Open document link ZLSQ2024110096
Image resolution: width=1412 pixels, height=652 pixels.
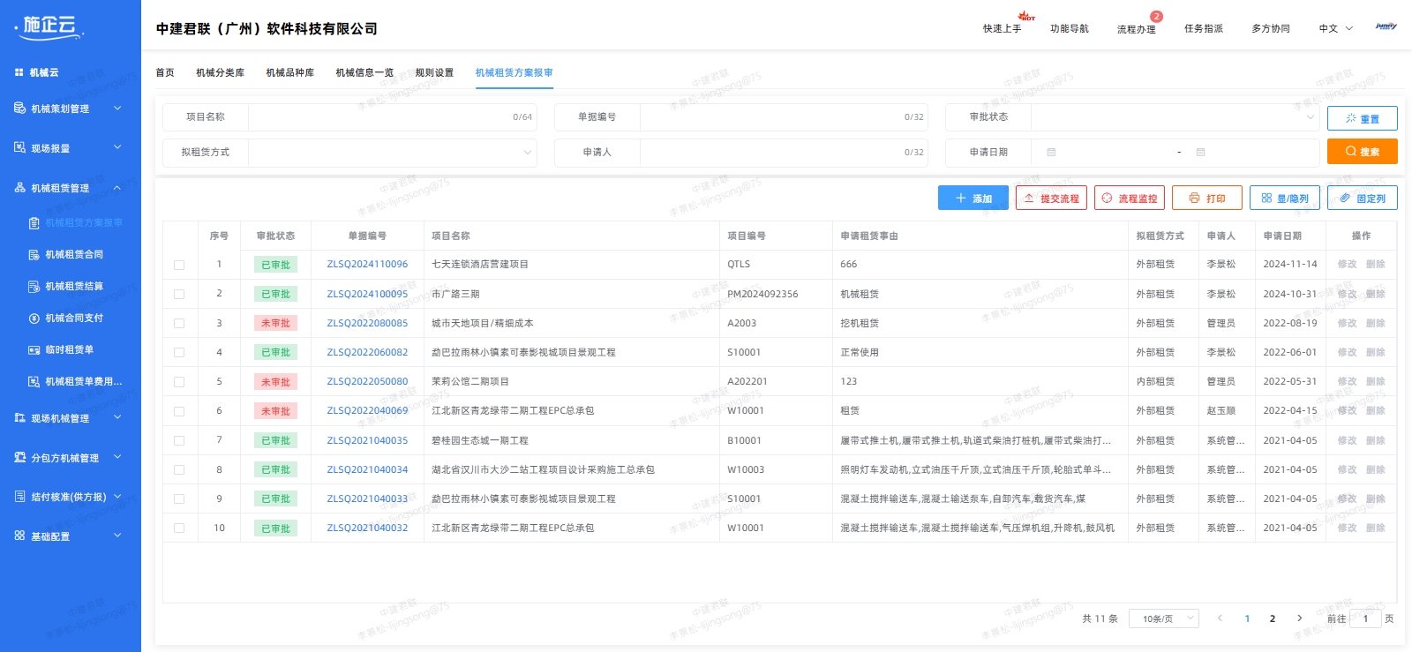point(367,265)
